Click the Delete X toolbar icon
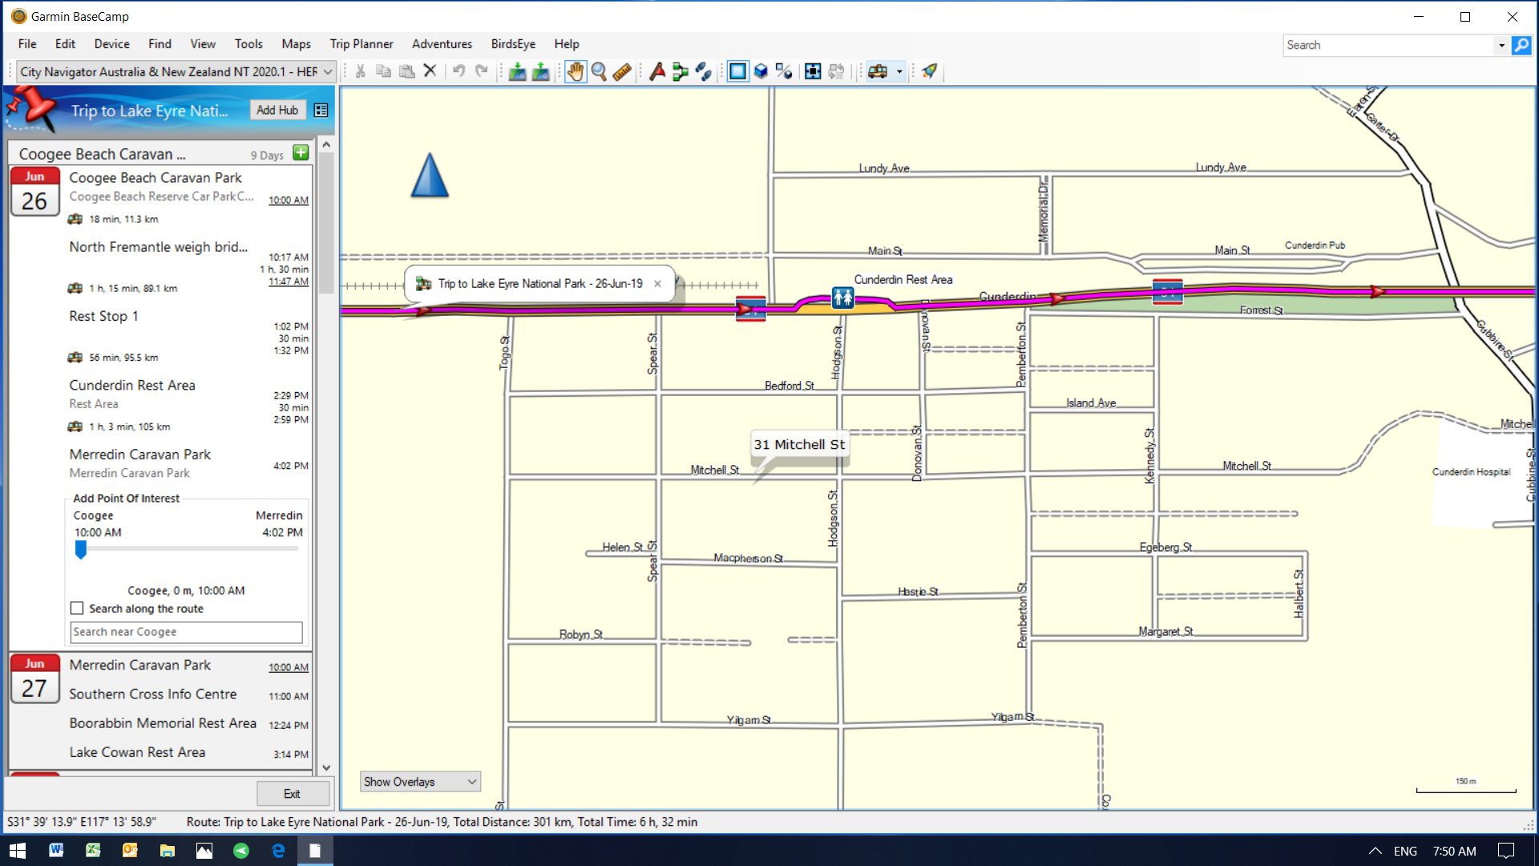The width and height of the screenshot is (1539, 866). pos(430,71)
